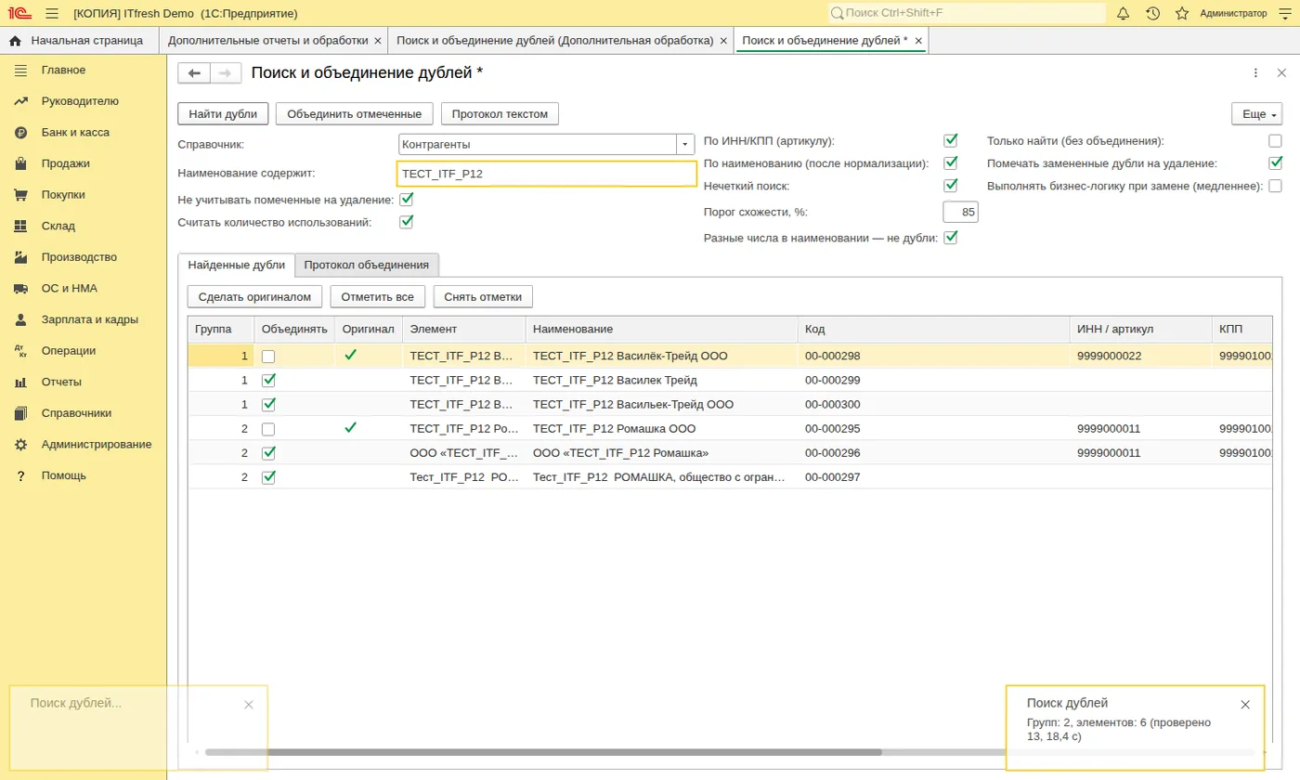Open the 1C main menu hamburger icon
This screenshot has height=780, width=1300.
(x=51, y=13)
